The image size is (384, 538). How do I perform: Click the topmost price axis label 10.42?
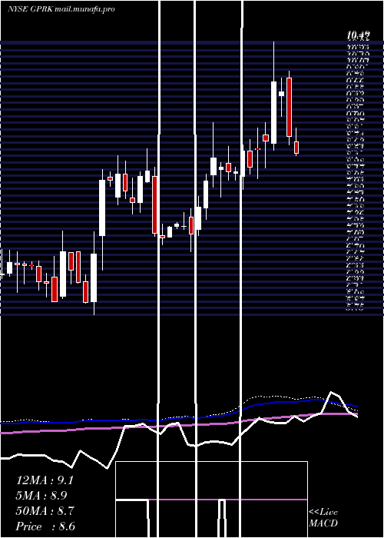(359, 35)
